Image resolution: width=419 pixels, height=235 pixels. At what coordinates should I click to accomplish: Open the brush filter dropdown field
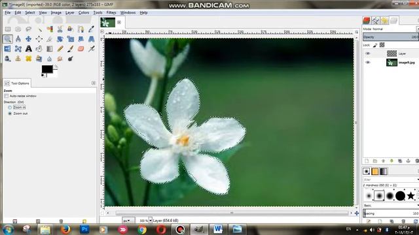point(391,180)
